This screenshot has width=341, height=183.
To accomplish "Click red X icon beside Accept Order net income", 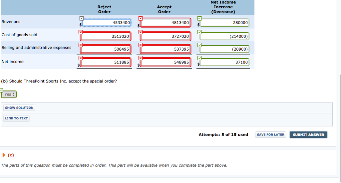I will pyautogui.click(x=141, y=58).
